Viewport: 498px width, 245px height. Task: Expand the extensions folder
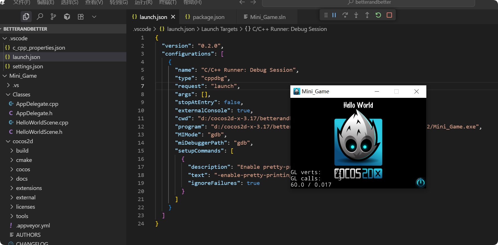point(63,188)
